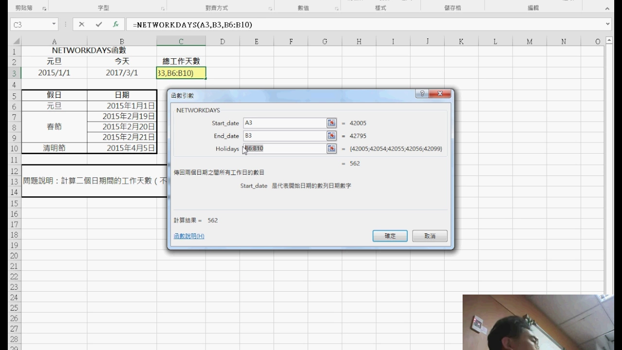Click the help question mark in 函數引數 dialog
The width and height of the screenshot is (622, 350).
coord(422,94)
